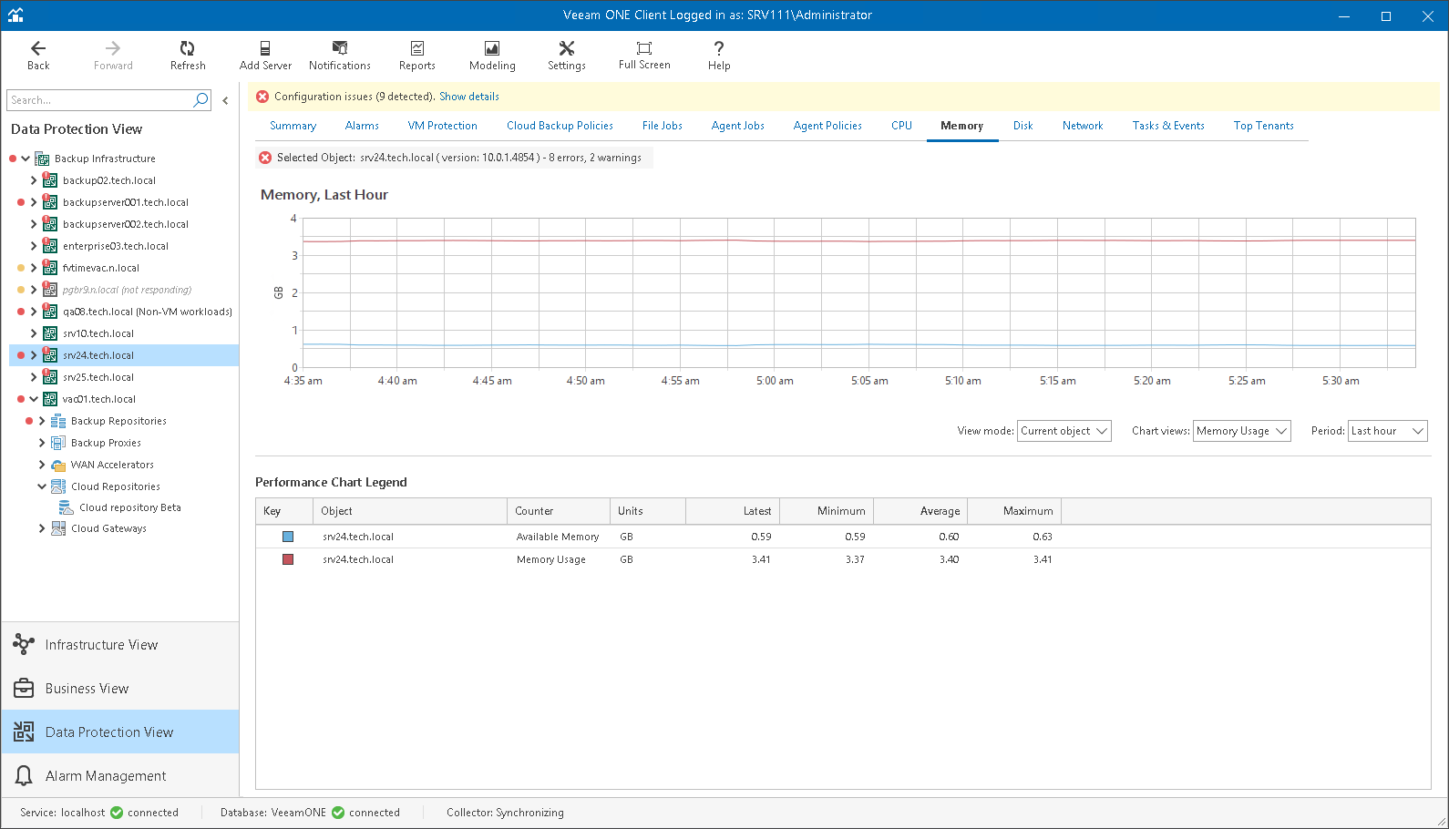This screenshot has height=829, width=1449.
Task: Refresh the current view
Action: click(x=188, y=55)
